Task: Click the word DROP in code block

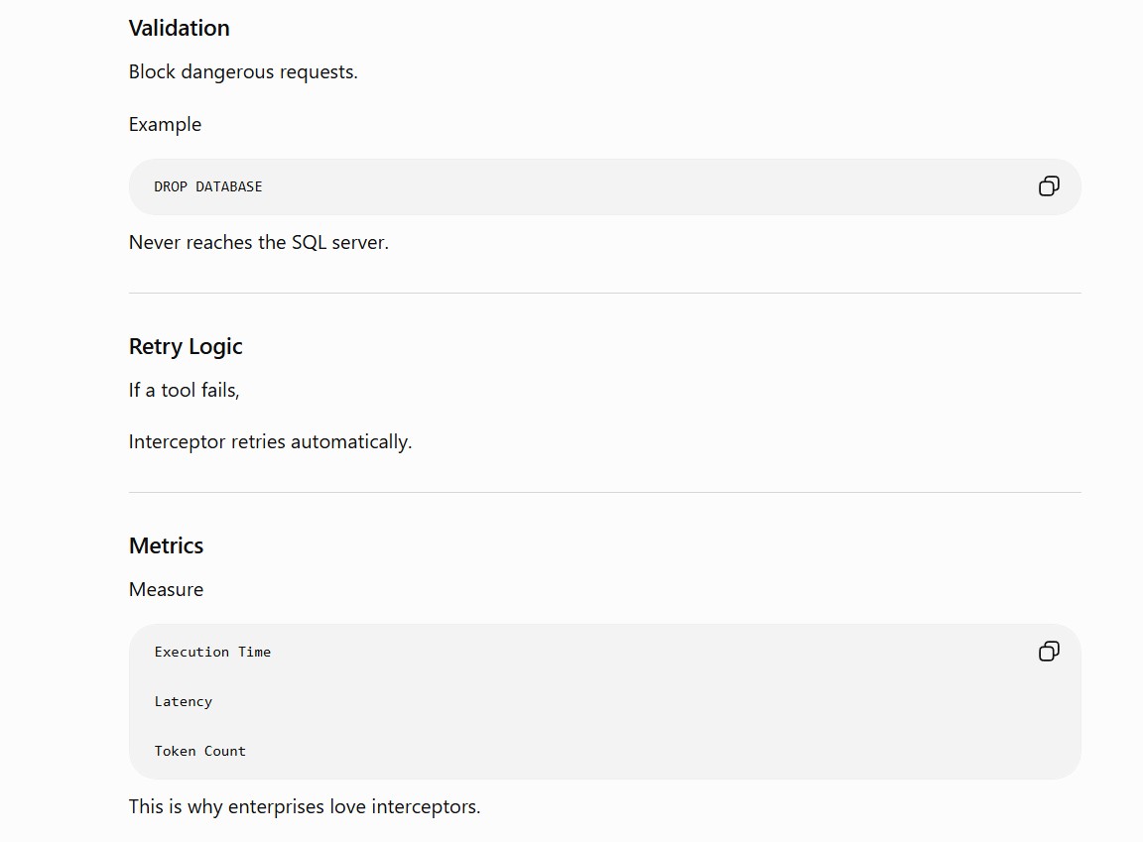Action: coord(171,186)
